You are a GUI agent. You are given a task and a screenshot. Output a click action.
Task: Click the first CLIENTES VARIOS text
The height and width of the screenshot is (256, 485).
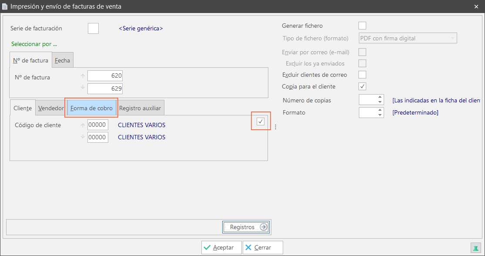click(x=142, y=125)
